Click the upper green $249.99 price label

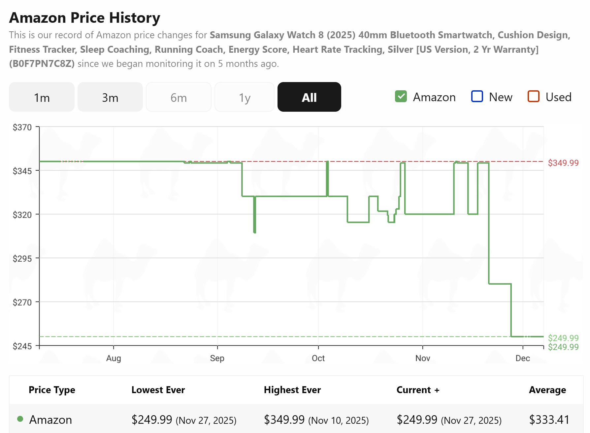click(563, 338)
